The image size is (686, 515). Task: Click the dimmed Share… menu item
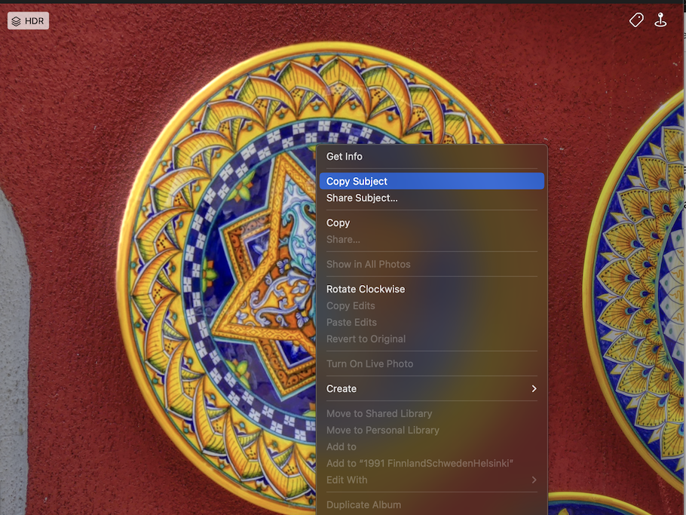point(431,239)
